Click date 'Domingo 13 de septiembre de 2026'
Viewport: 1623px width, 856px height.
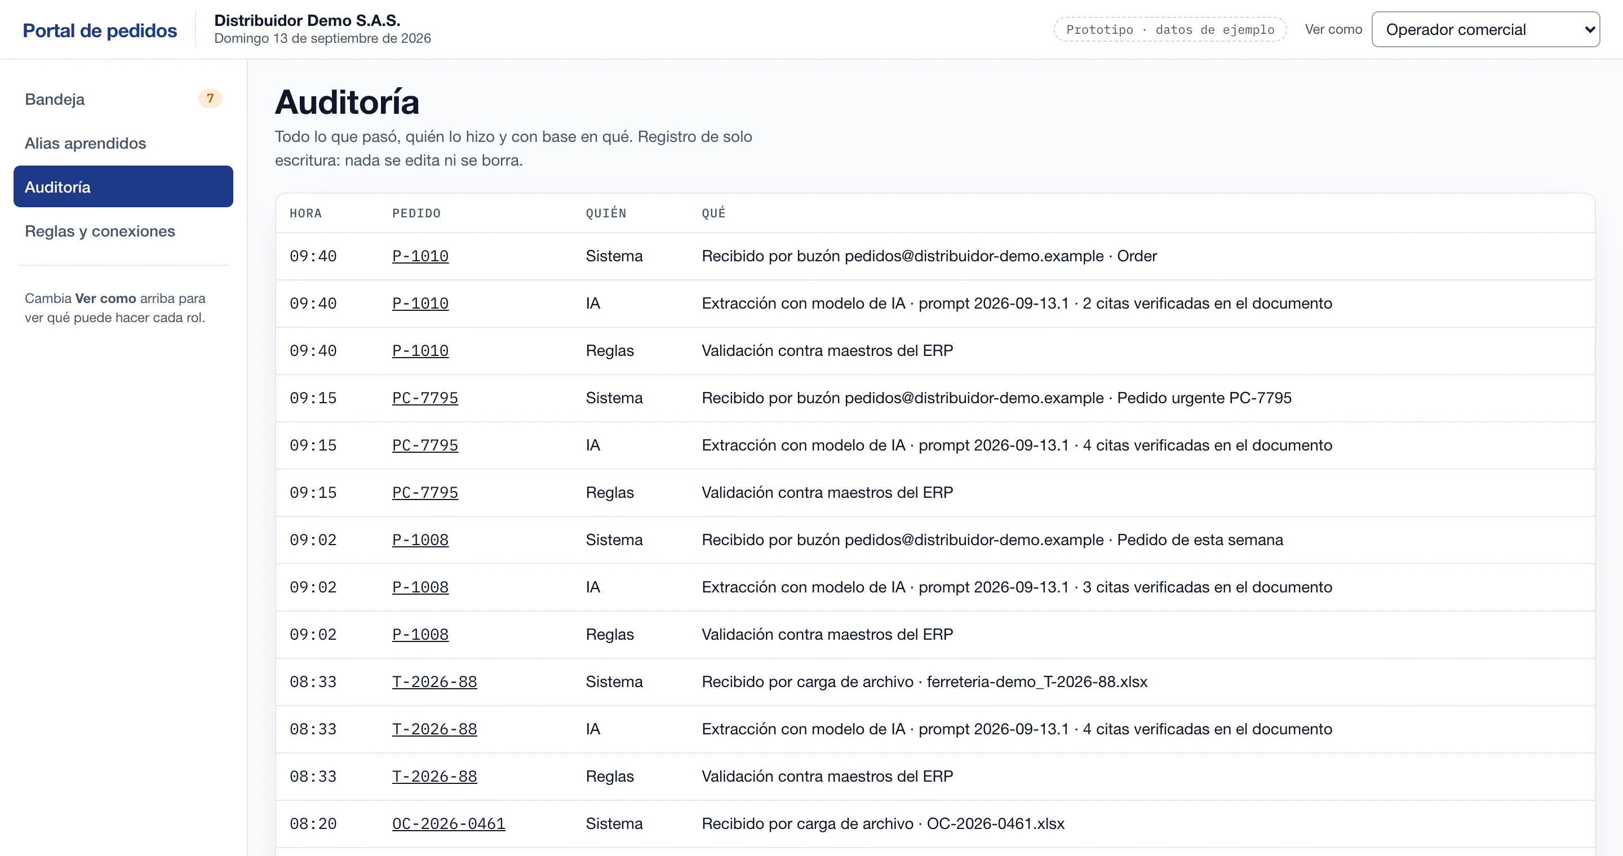(x=322, y=38)
